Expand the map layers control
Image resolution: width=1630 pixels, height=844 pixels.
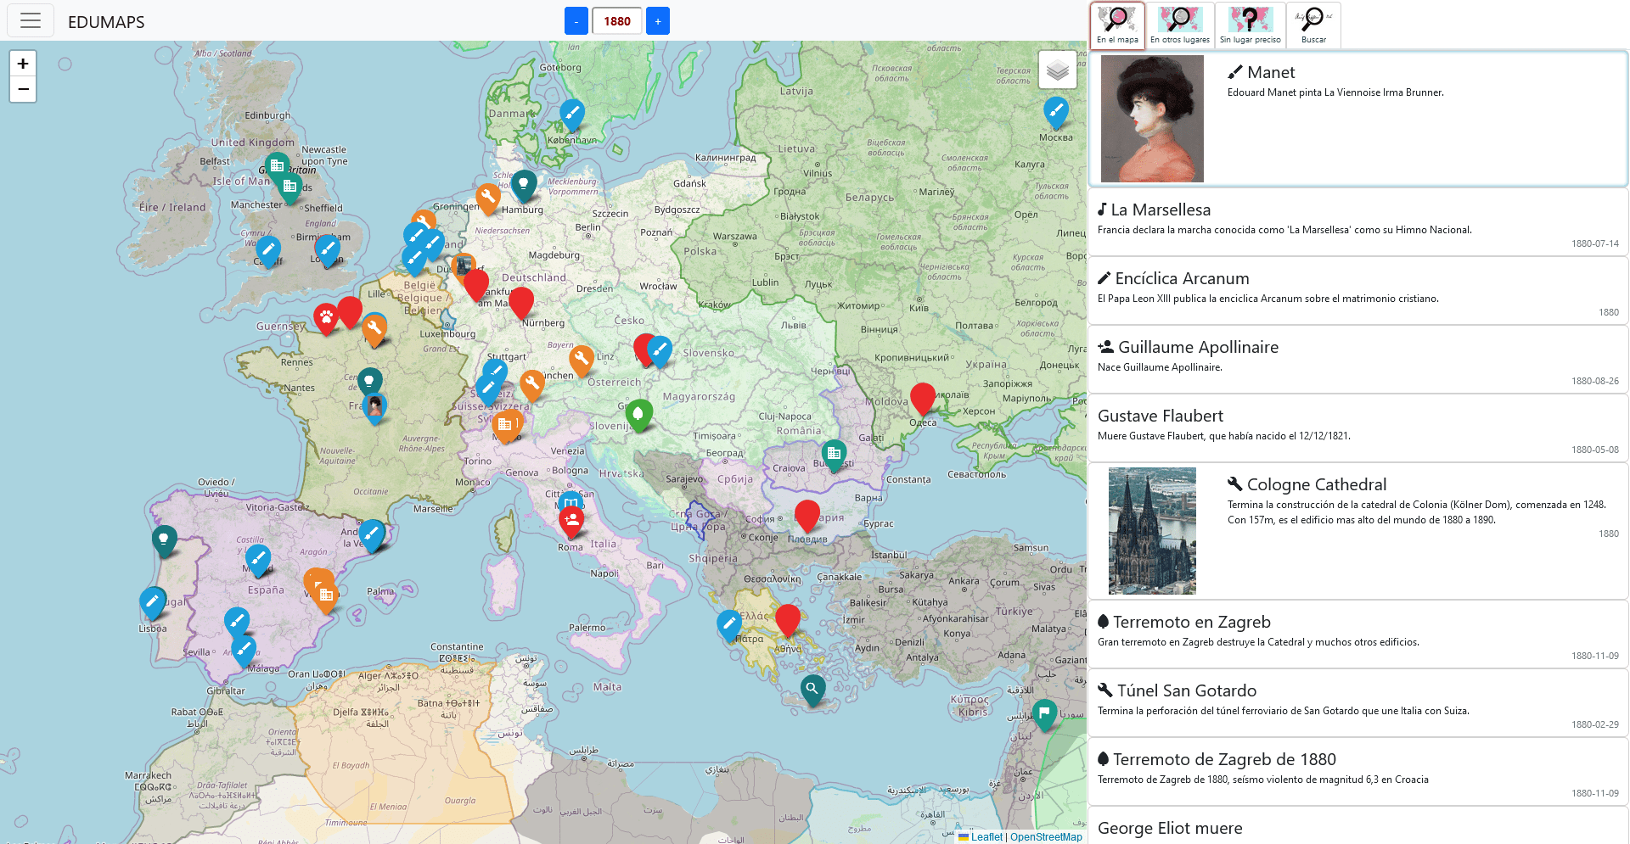(1057, 70)
